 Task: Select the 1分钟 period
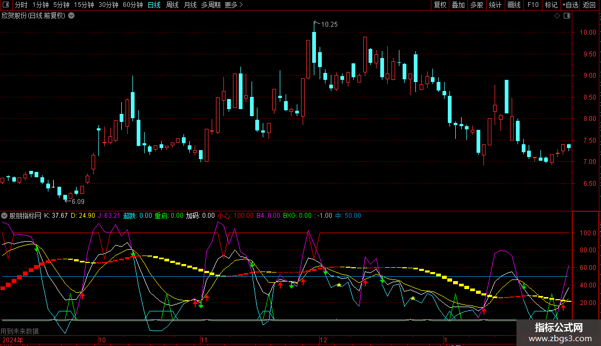coord(40,5)
